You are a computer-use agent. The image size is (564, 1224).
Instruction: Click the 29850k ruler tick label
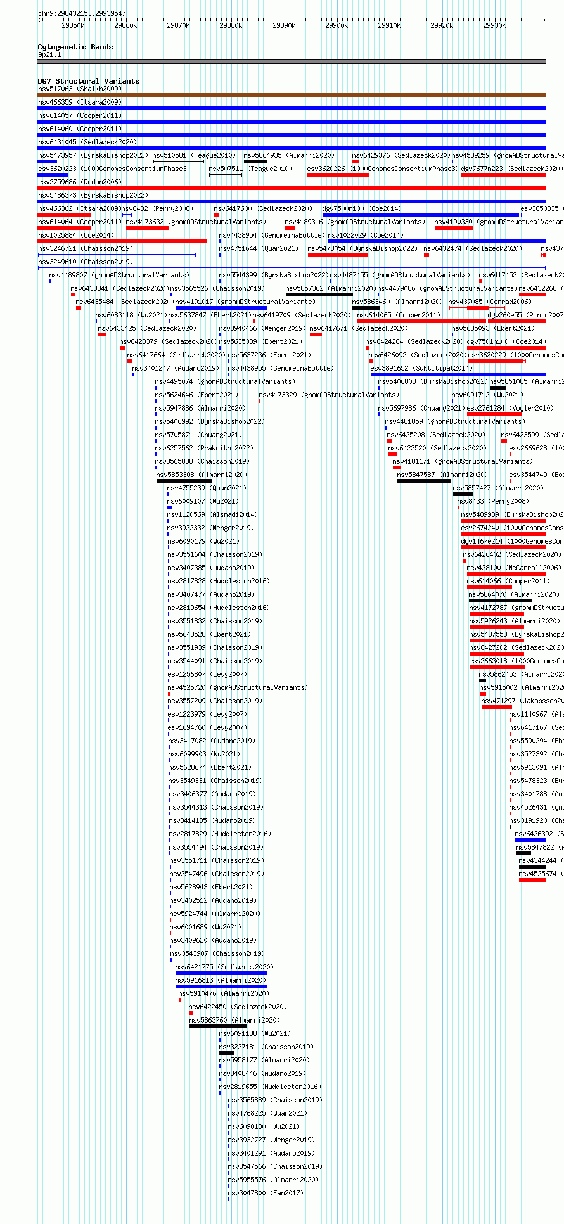coord(73,25)
